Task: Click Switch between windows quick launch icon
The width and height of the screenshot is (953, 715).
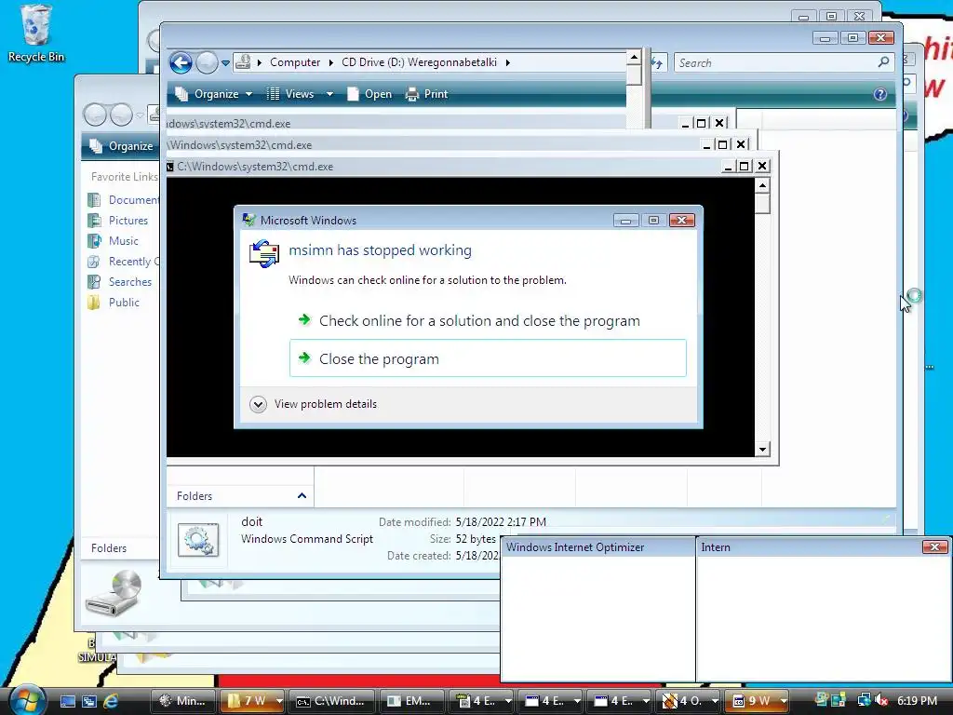Action: 89,701
